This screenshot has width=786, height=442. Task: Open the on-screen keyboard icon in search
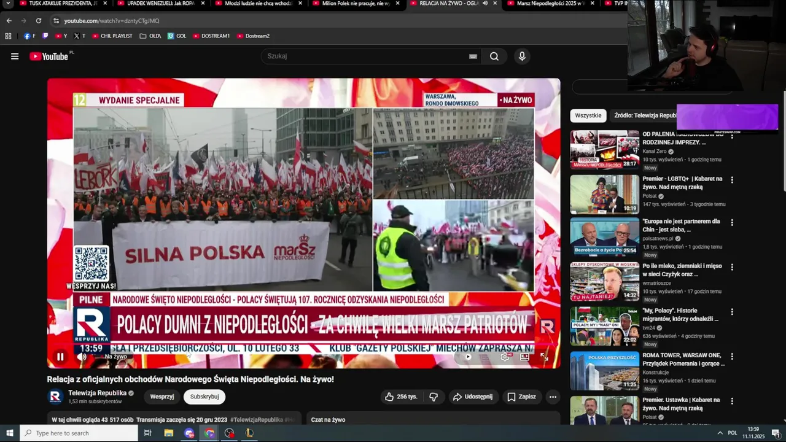pos(473,56)
